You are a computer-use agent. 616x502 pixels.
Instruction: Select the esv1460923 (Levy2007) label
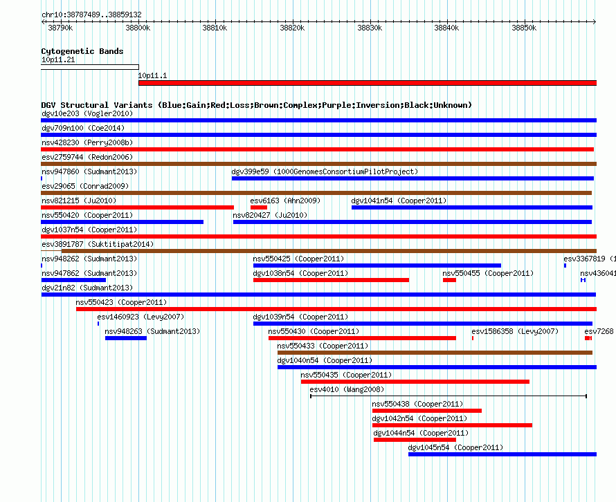[x=141, y=317]
